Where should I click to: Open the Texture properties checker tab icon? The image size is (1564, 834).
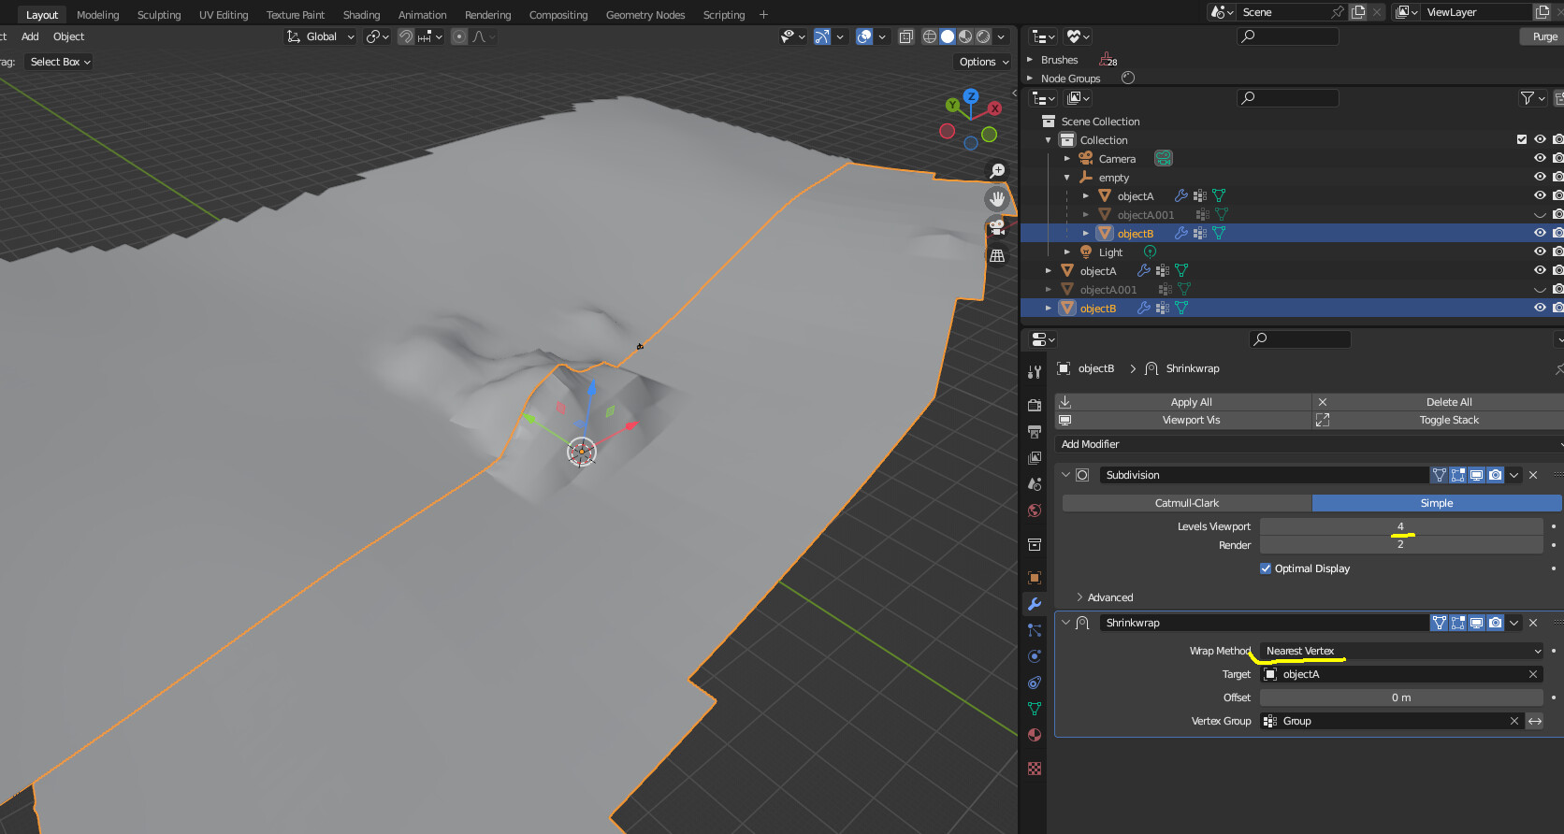pyautogui.click(x=1035, y=769)
